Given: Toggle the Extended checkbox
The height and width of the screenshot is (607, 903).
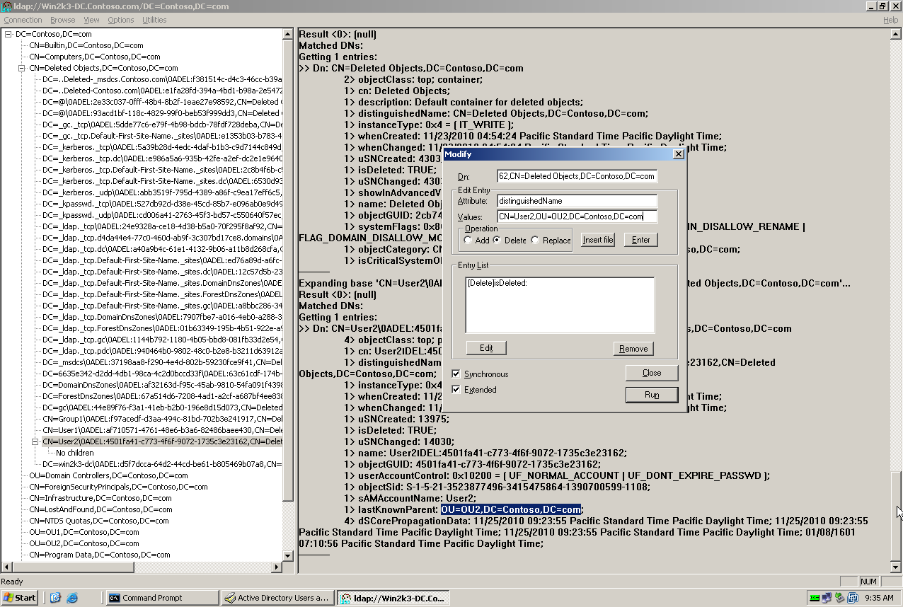Looking at the screenshot, I should (x=456, y=389).
